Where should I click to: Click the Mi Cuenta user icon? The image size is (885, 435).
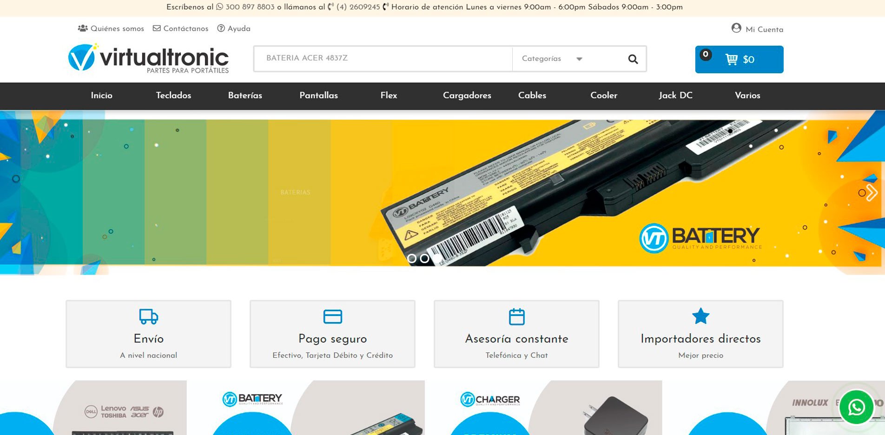[x=736, y=28]
